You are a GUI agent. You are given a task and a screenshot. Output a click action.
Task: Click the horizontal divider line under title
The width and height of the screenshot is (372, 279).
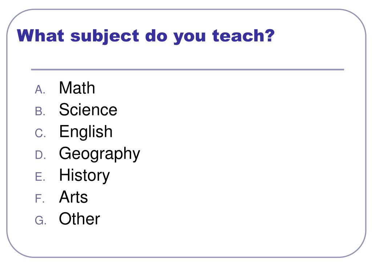click(x=187, y=69)
